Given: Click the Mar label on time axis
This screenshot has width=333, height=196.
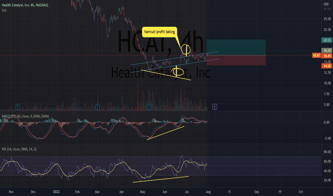Looking at the screenshot, I should click(x=97, y=192).
